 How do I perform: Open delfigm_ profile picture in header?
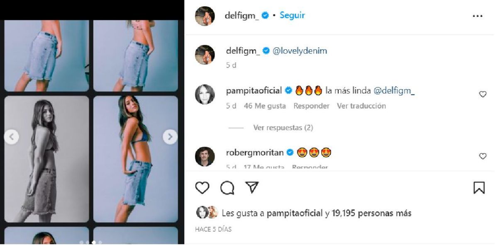coord(205,16)
